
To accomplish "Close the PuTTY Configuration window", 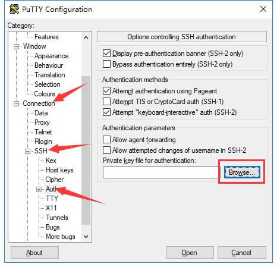I will coord(263,9).
